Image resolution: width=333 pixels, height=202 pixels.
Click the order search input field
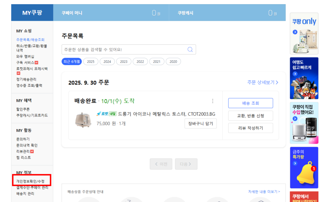pos(124,50)
